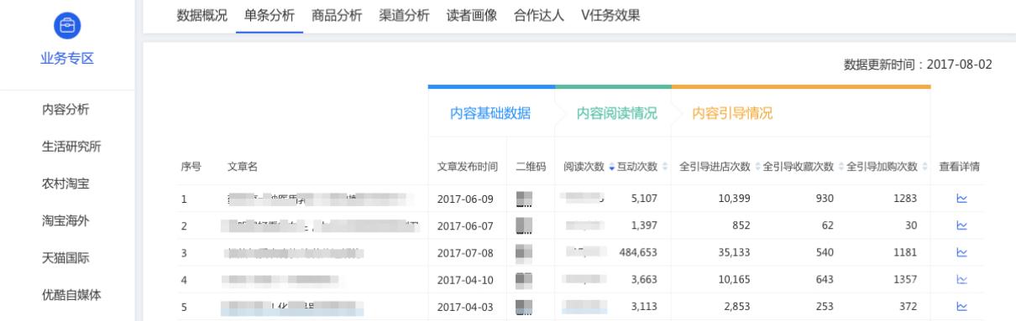Screen dimensions: 1016x321
Task: Select 内容阅读情况 section header
Action: tap(616, 113)
